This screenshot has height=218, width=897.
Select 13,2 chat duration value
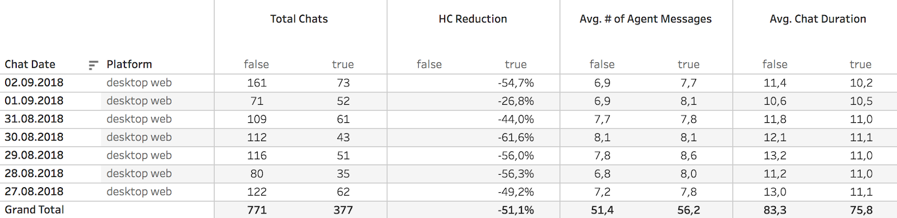pyautogui.click(x=775, y=155)
